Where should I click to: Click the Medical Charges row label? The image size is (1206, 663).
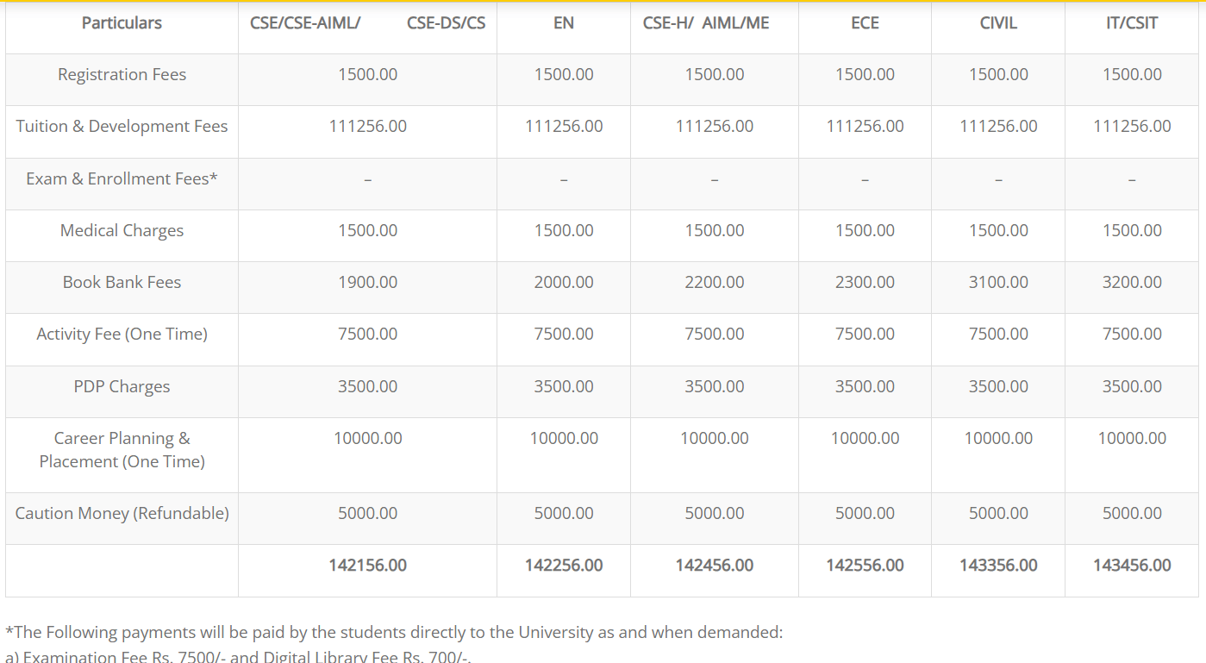click(122, 230)
